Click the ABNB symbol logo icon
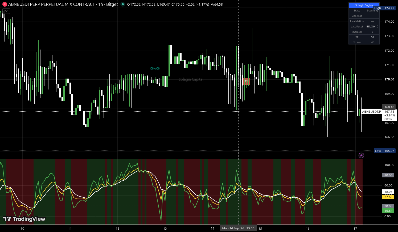The width and height of the screenshot is (398, 232). click(x=5, y=4)
